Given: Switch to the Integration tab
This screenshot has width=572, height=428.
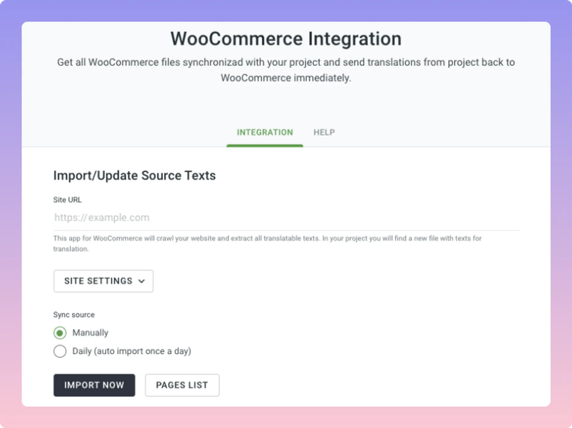Looking at the screenshot, I should coord(265,133).
